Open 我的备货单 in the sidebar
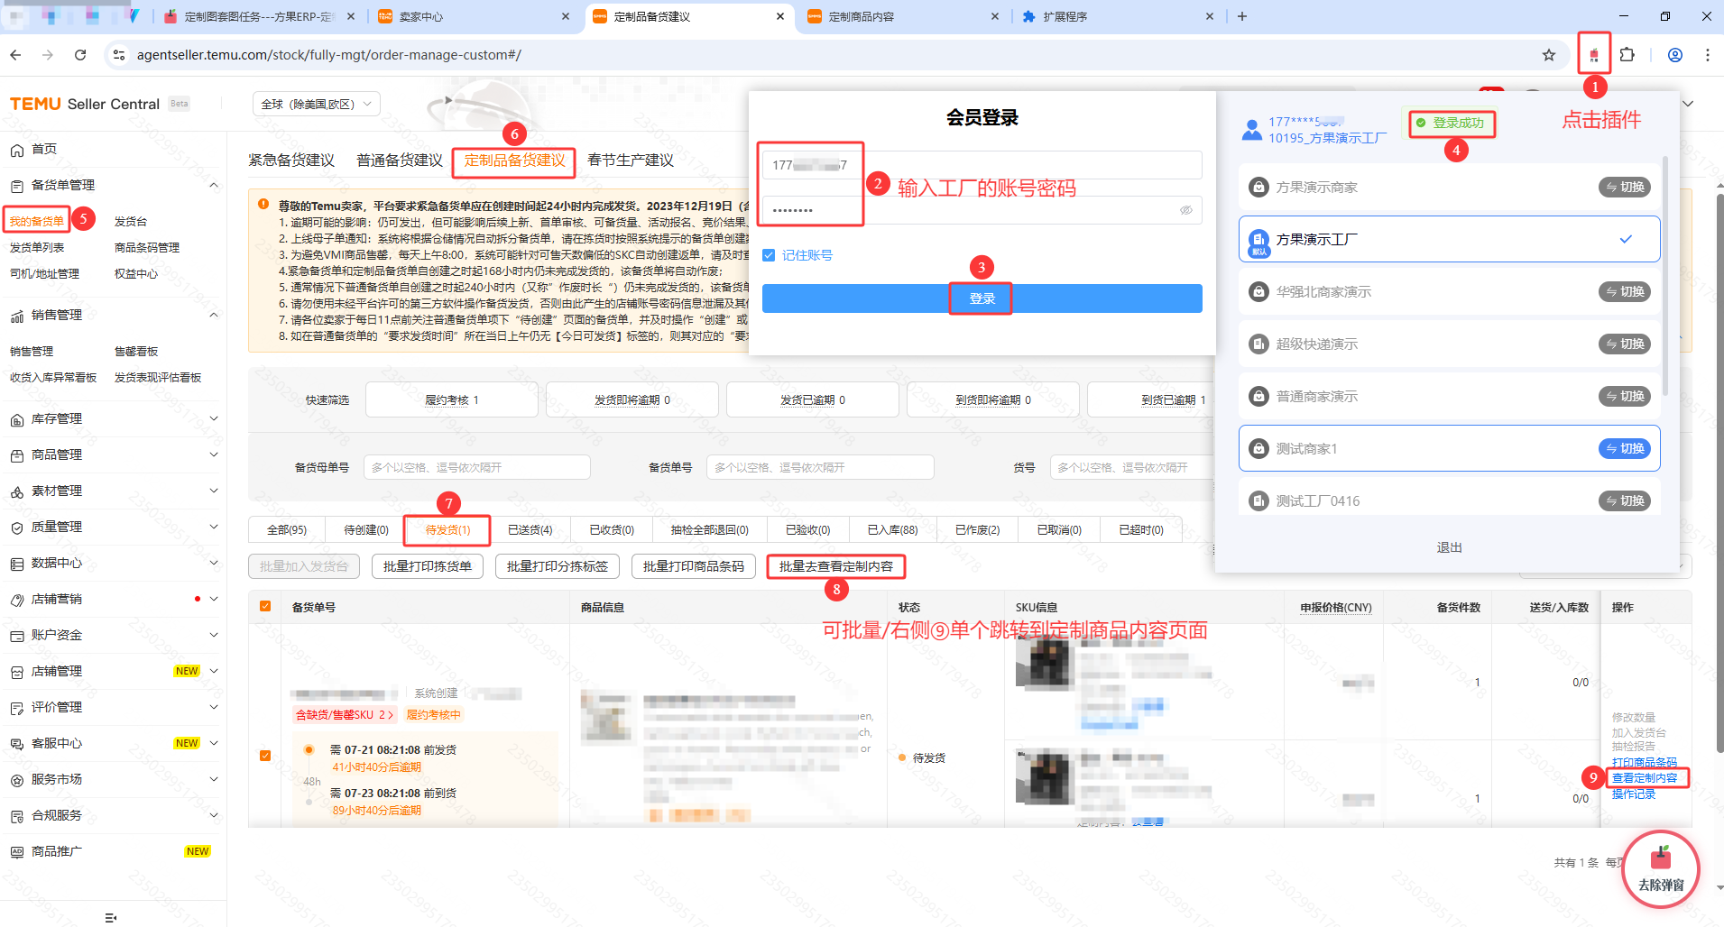 pos(37,222)
